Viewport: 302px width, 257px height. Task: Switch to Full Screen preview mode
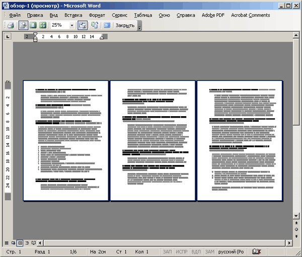click(107, 25)
